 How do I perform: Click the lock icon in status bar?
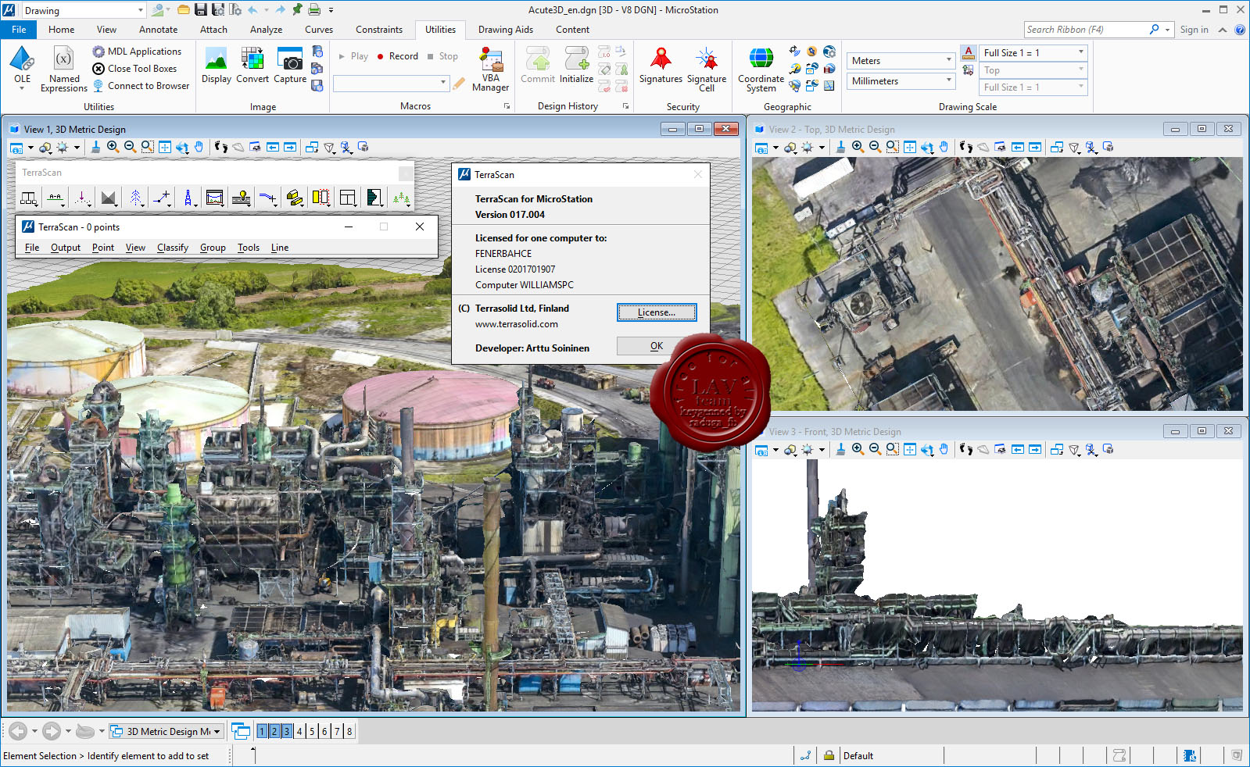tap(829, 755)
